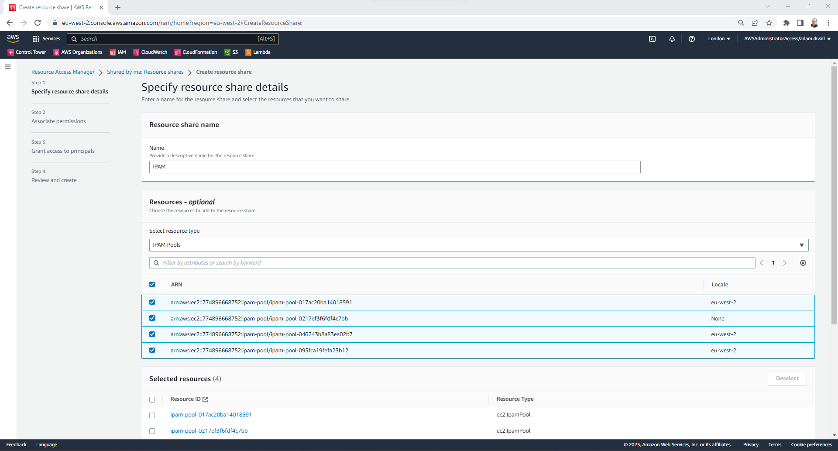The image size is (838, 451).
Task: Reload the page with the refresh icon
Action: tap(38, 23)
